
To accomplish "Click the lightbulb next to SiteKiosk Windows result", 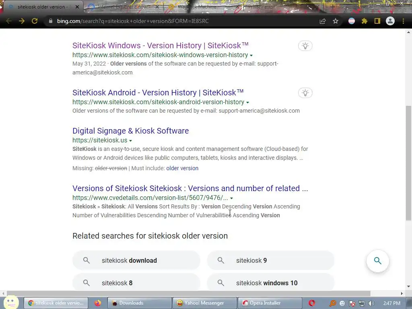I will pyautogui.click(x=305, y=46).
